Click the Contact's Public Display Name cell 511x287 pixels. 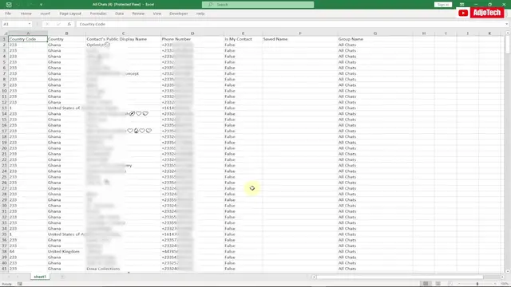(123, 39)
